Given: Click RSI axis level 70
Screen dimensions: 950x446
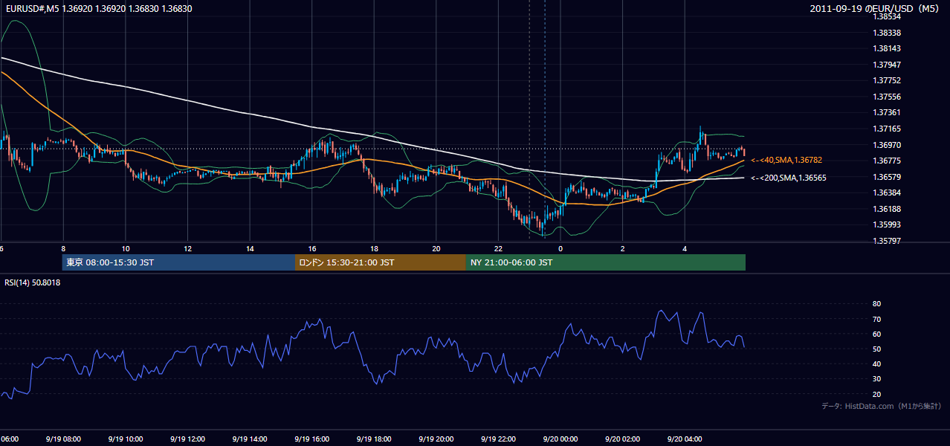Looking at the screenshot, I should coord(876,319).
